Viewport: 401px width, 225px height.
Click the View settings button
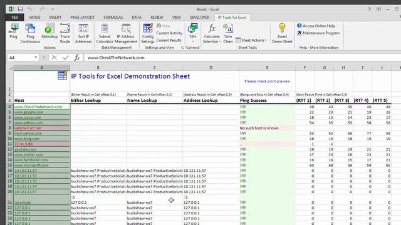tap(163, 26)
